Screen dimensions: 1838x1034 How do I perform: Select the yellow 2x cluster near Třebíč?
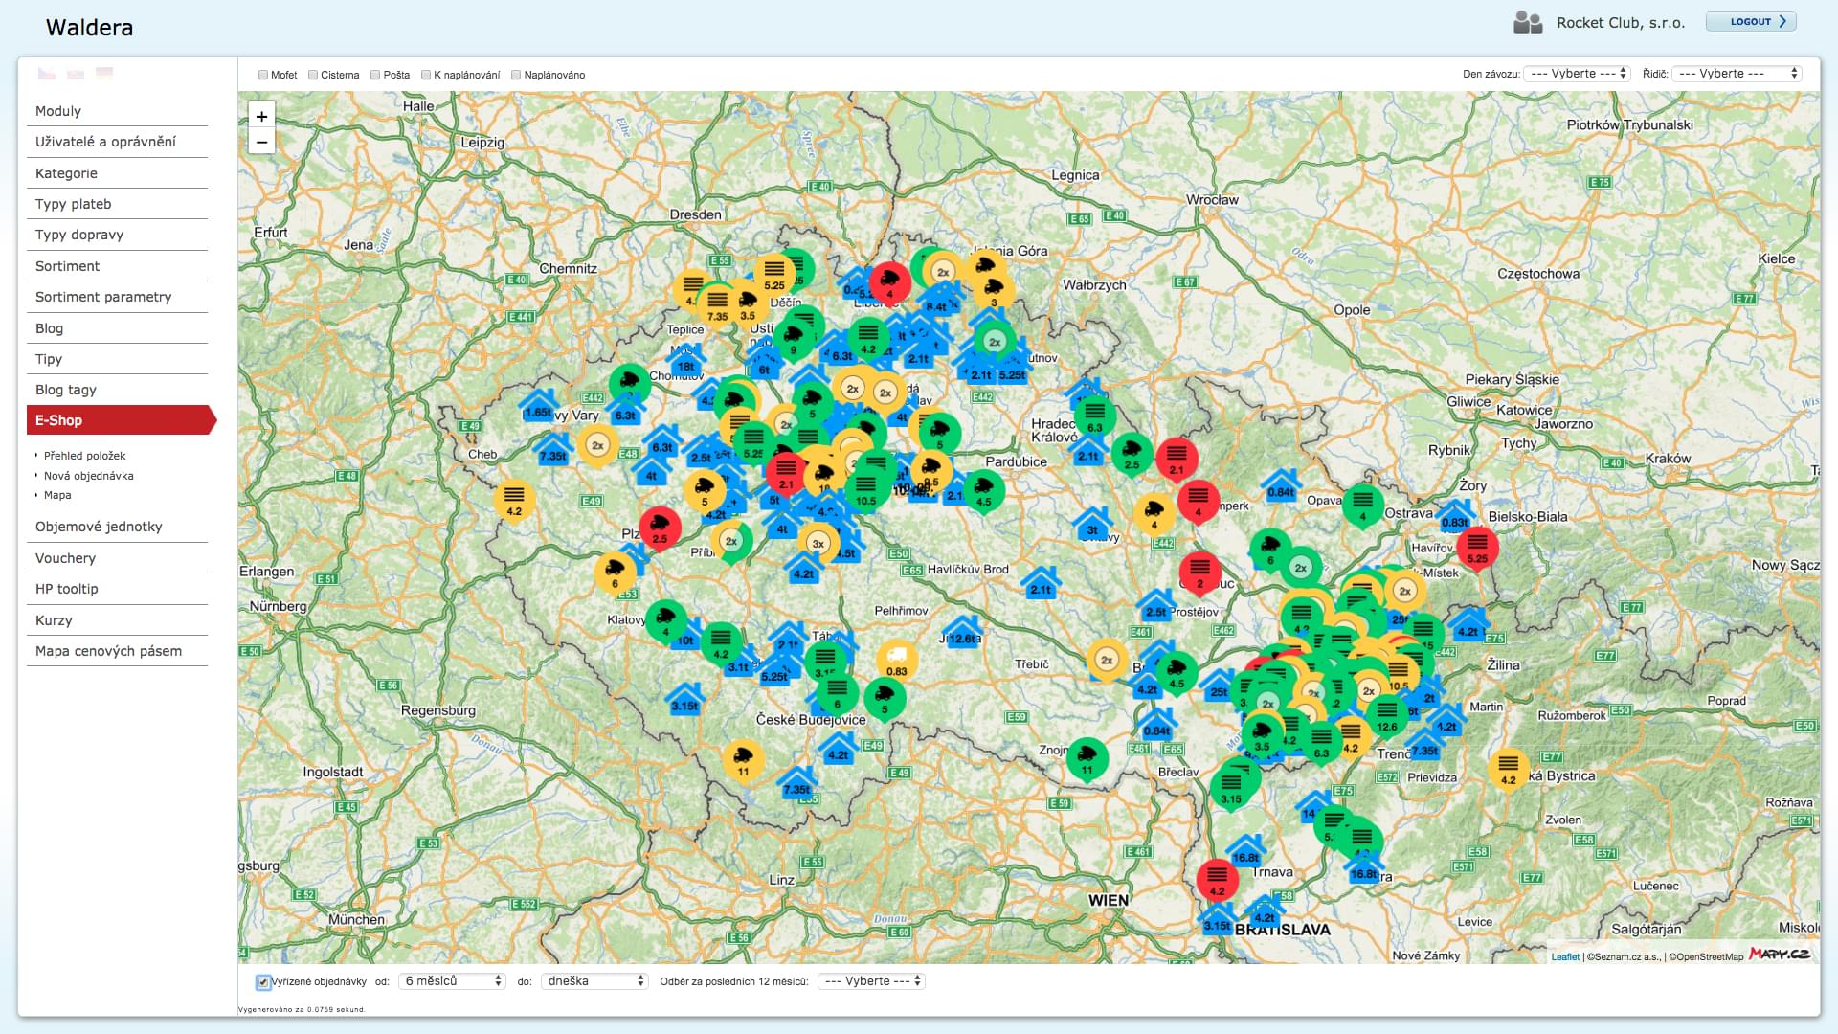1107,661
